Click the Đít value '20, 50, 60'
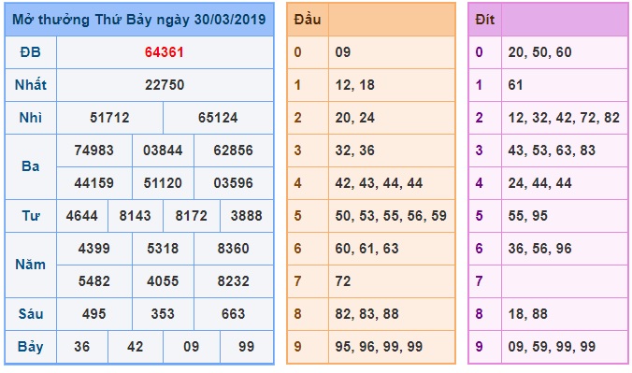The image size is (632, 373). 540,52
